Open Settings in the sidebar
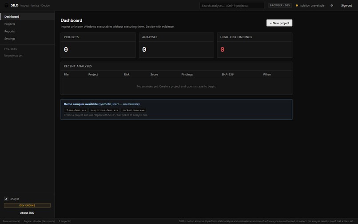The width and height of the screenshot is (358, 224). point(27,39)
